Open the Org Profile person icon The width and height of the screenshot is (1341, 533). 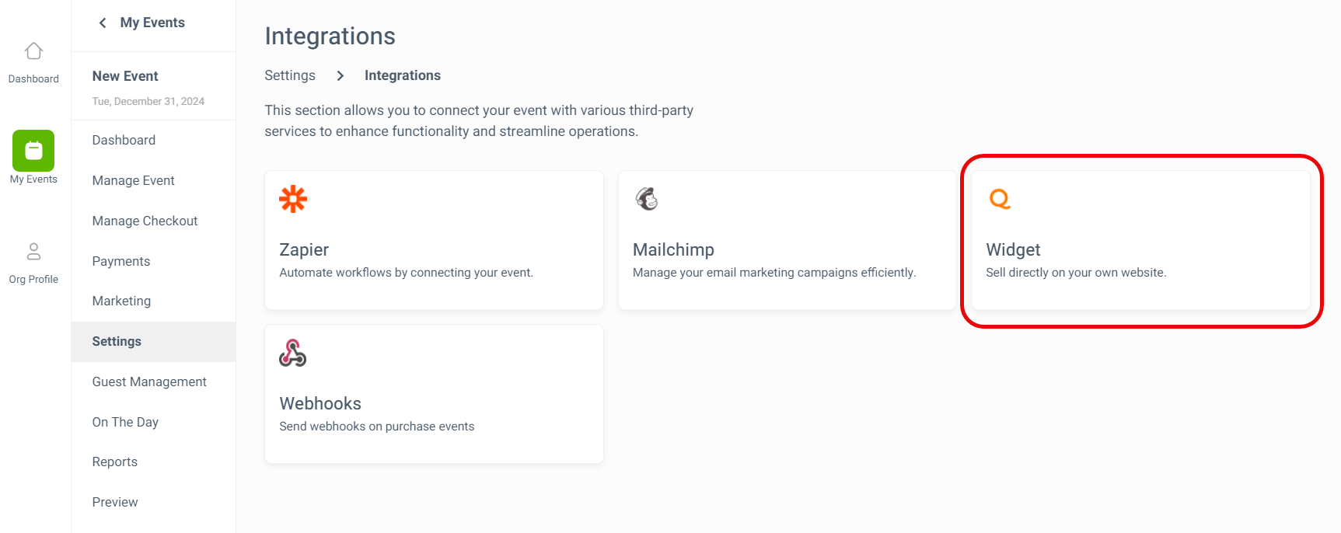click(33, 251)
